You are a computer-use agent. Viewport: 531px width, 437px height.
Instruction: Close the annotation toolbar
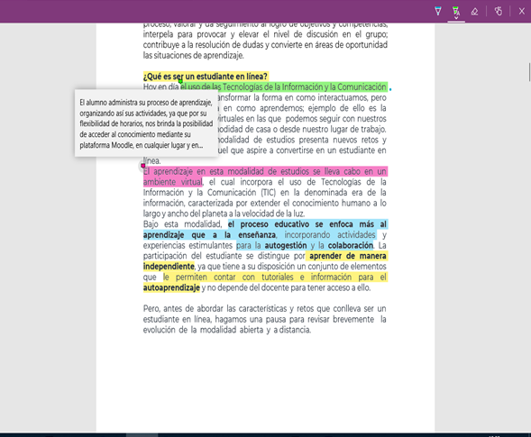521,11
